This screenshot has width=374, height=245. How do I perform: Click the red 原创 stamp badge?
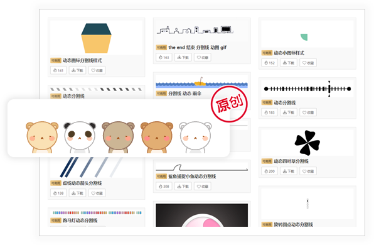coord(229,104)
